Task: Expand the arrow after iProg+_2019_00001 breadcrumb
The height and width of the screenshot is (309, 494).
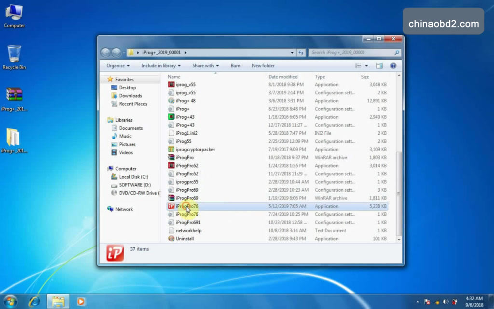Action: [x=185, y=53]
